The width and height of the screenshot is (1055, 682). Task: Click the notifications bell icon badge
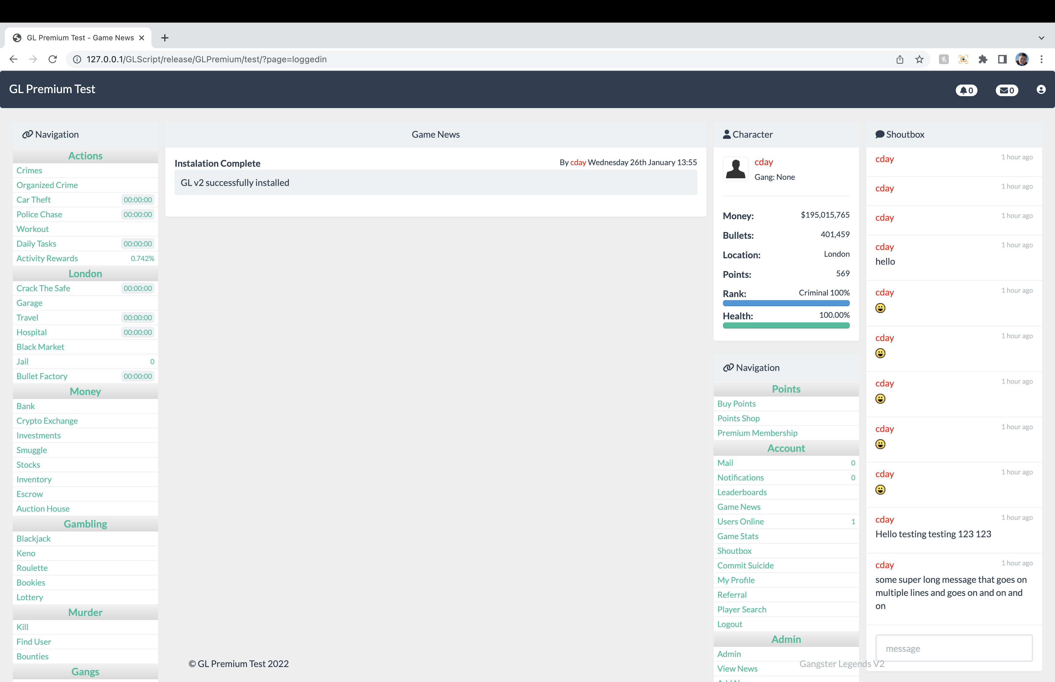(x=966, y=90)
